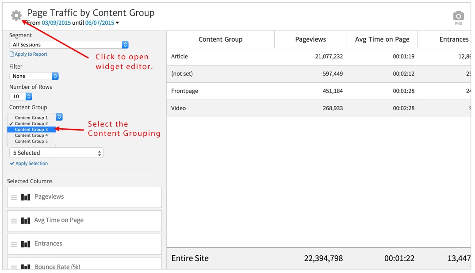Screen dimensions: 475x273
Task: Click bar chart icon beside Pageviews column
Action: pos(26,197)
